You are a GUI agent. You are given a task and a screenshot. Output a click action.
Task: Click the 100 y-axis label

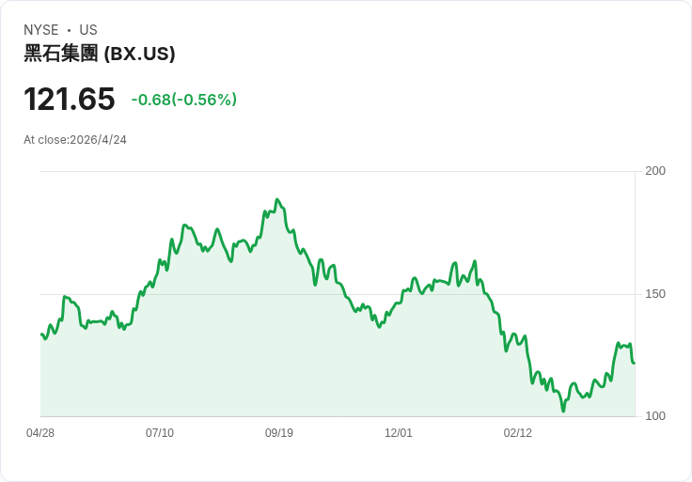(x=655, y=416)
